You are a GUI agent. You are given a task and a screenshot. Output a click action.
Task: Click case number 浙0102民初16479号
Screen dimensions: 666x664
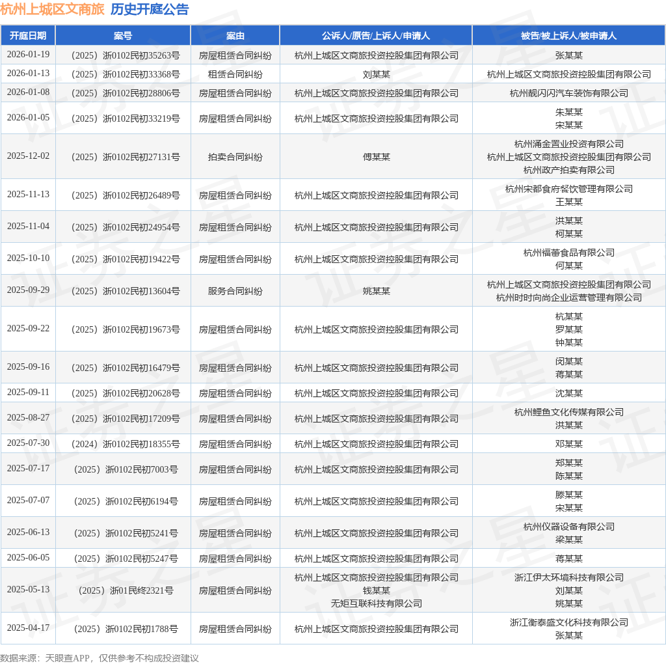pos(126,368)
